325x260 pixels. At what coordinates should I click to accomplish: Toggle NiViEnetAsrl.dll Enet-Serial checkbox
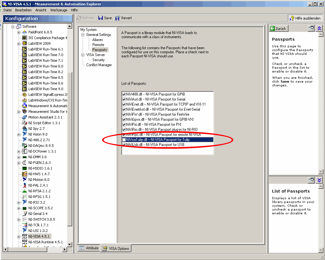tap(124, 109)
